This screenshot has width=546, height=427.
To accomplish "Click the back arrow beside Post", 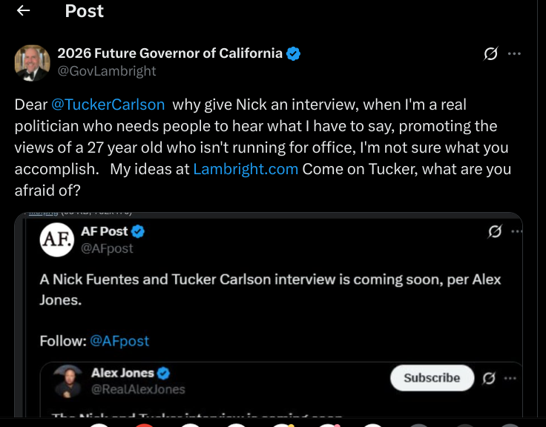I will [24, 10].
